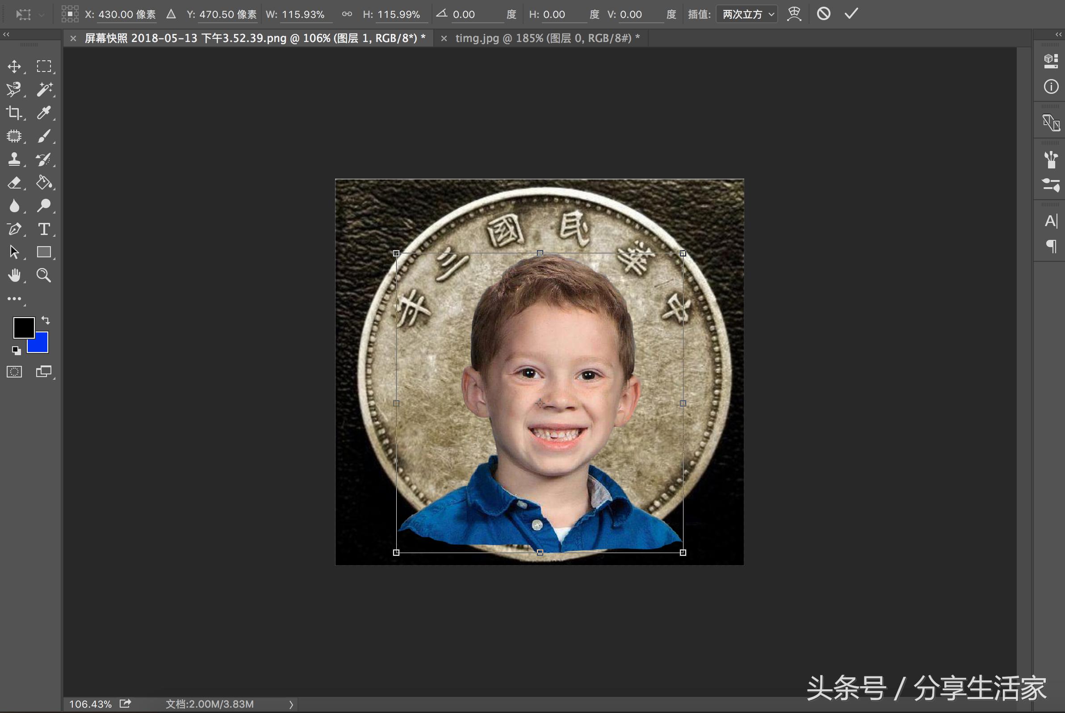Viewport: 1065px width, 713px height.
Task: Cancel the transform with the slash icon
Action: click(823, 14)
